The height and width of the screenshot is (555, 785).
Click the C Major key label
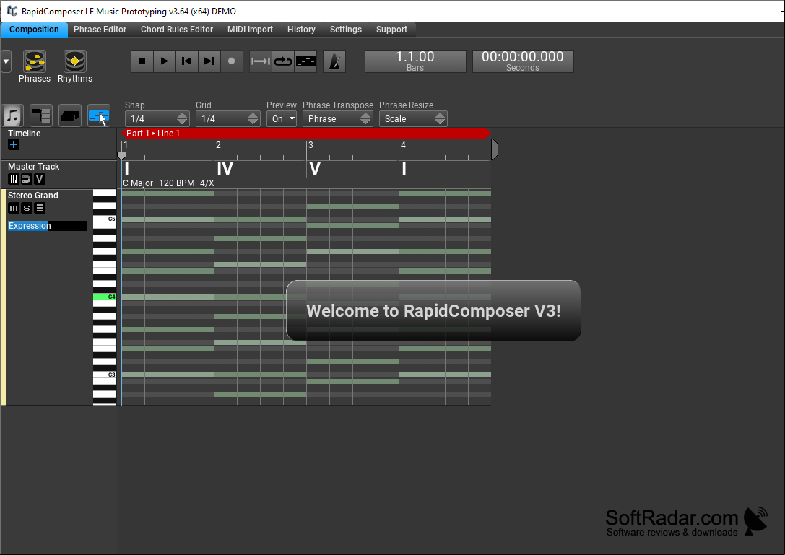tap(138, 183)
